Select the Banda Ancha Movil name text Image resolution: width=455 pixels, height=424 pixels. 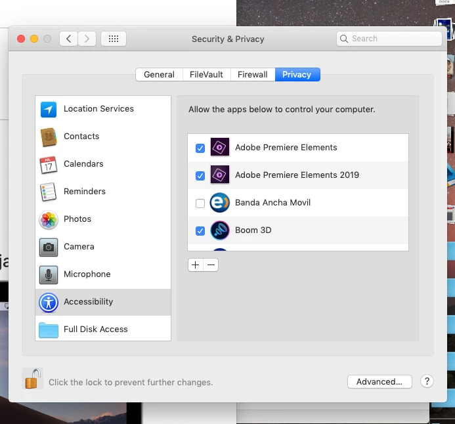pyautogui.click(x=272, y=202)
